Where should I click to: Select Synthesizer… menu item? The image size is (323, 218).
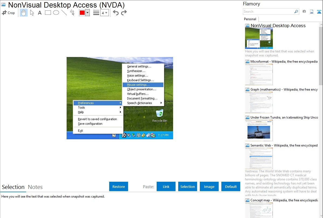coord(143,71)
